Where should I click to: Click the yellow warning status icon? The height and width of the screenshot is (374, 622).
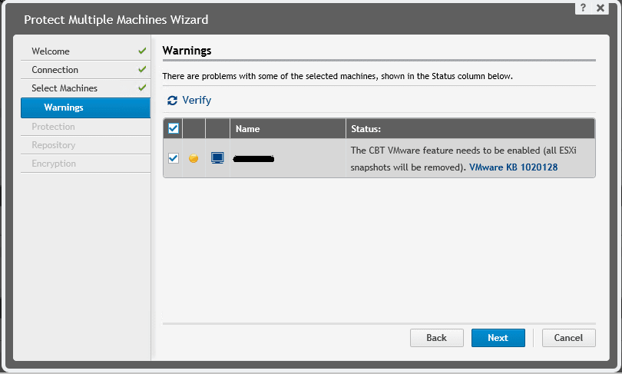tap(194, 158)
